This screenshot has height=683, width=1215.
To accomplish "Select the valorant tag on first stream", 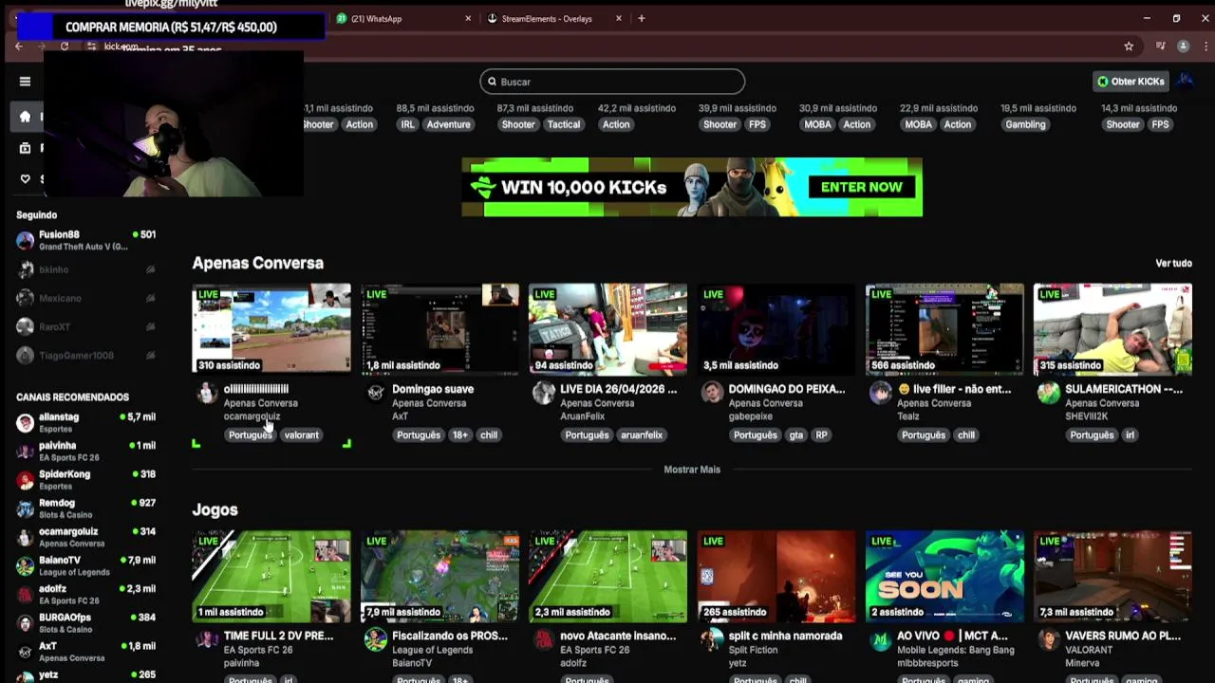I will click(x=301, y=435).
